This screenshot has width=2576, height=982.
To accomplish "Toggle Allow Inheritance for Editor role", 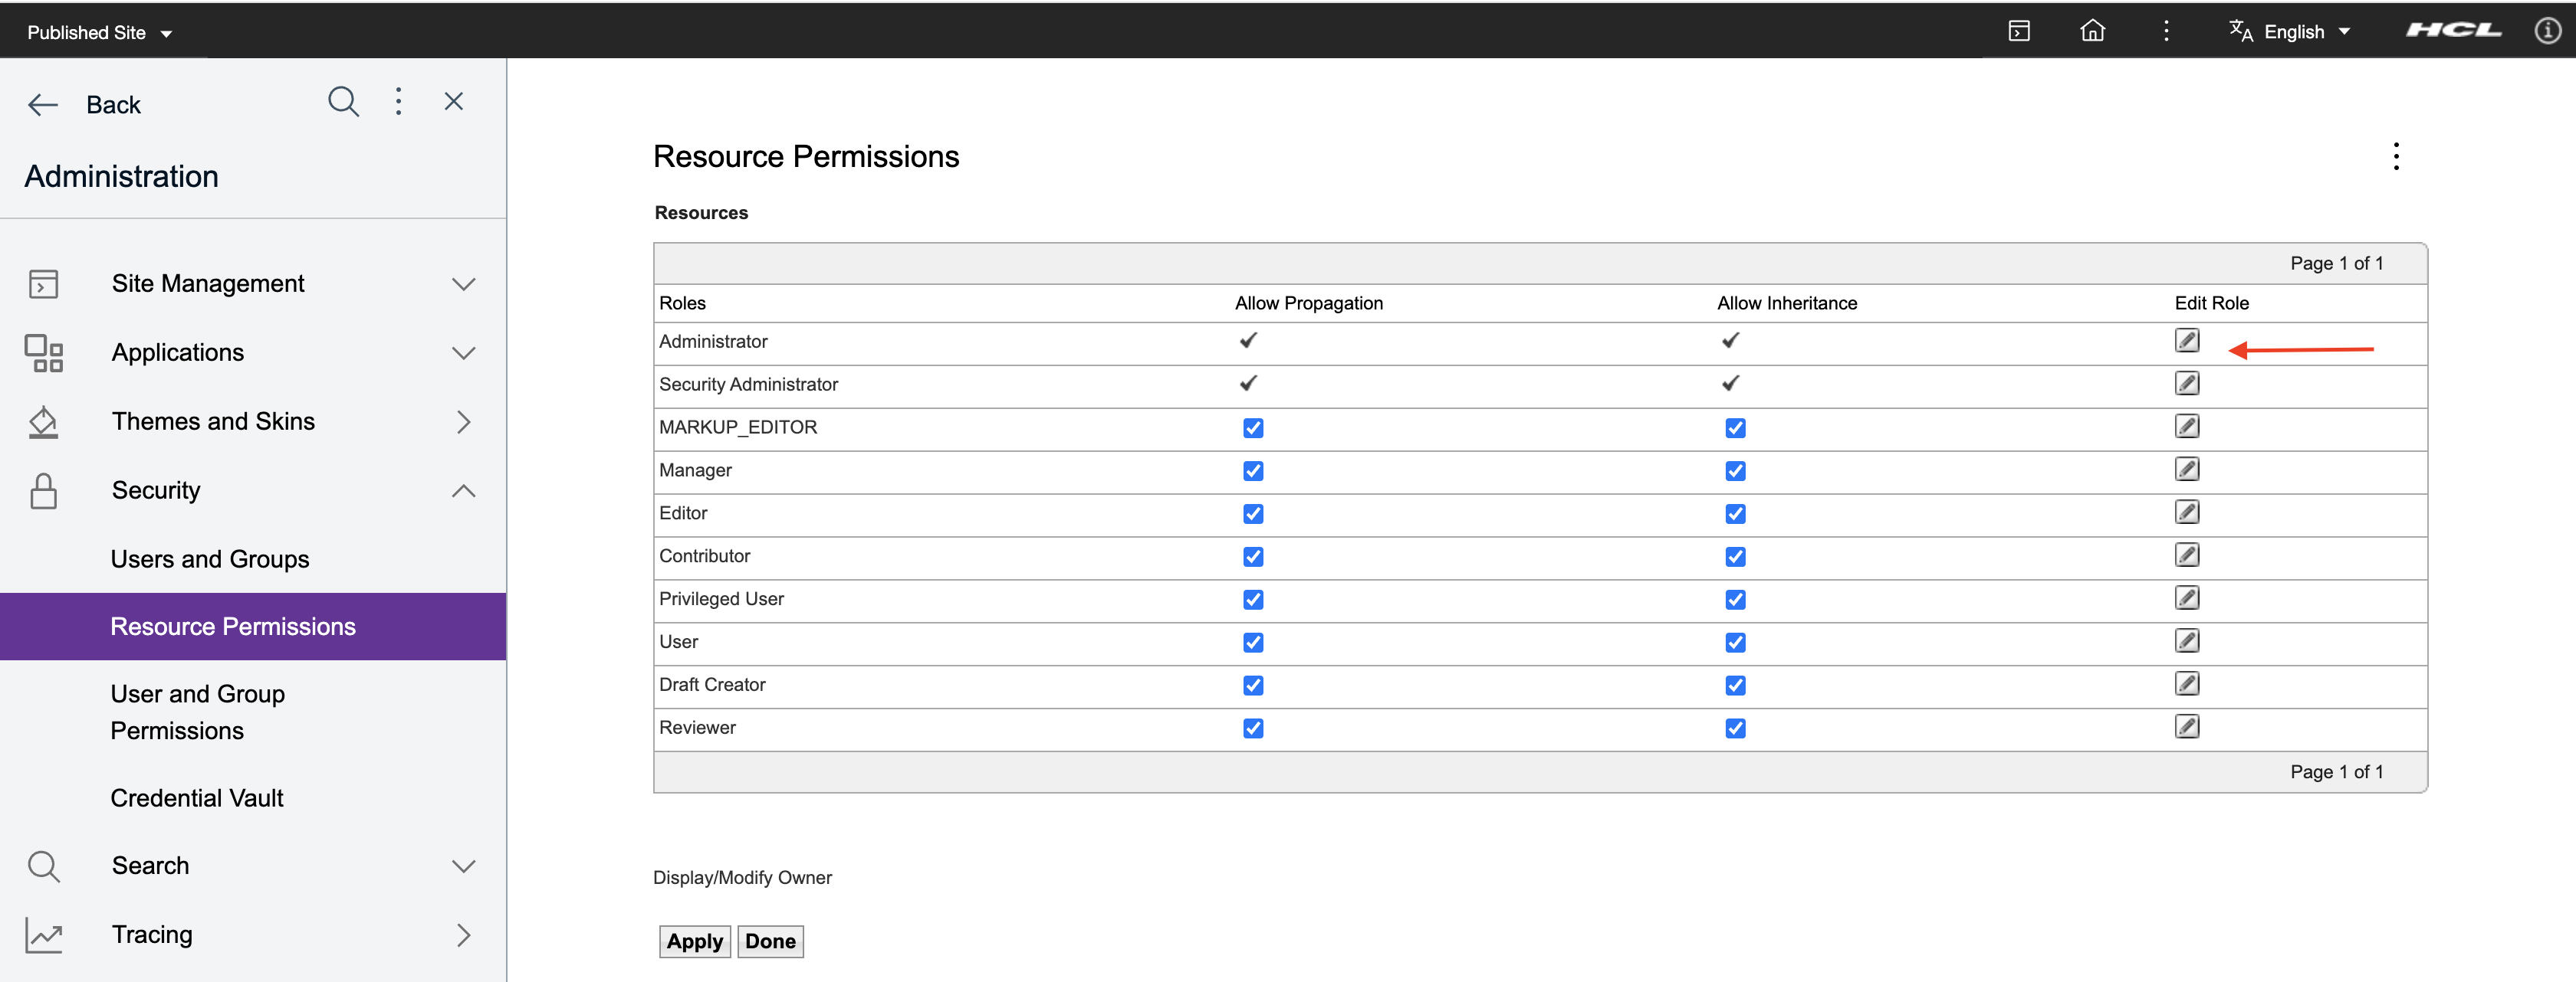I will (1735, 515).
